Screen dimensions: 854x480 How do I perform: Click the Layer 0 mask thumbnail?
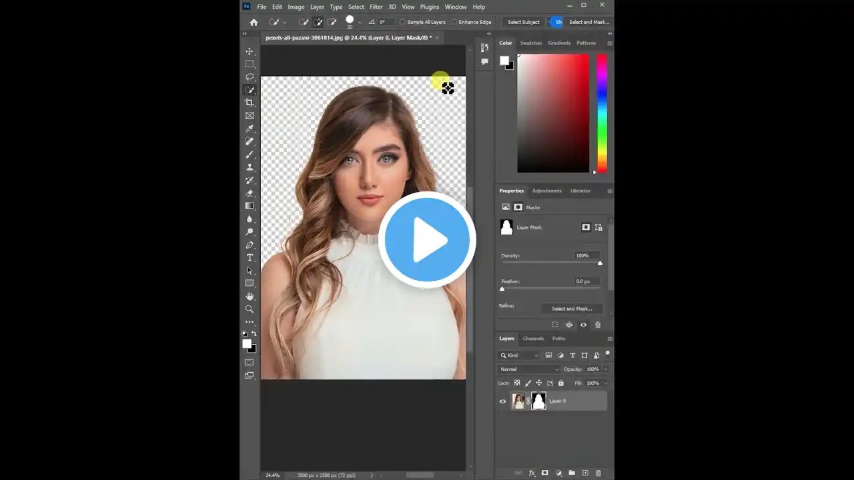pos(538,401)
